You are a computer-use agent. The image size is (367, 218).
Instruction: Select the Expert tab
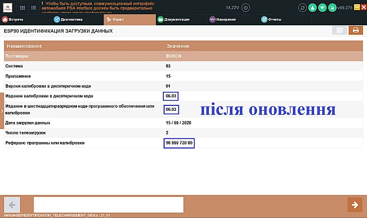pyautogui.click(x=129, y=19)
